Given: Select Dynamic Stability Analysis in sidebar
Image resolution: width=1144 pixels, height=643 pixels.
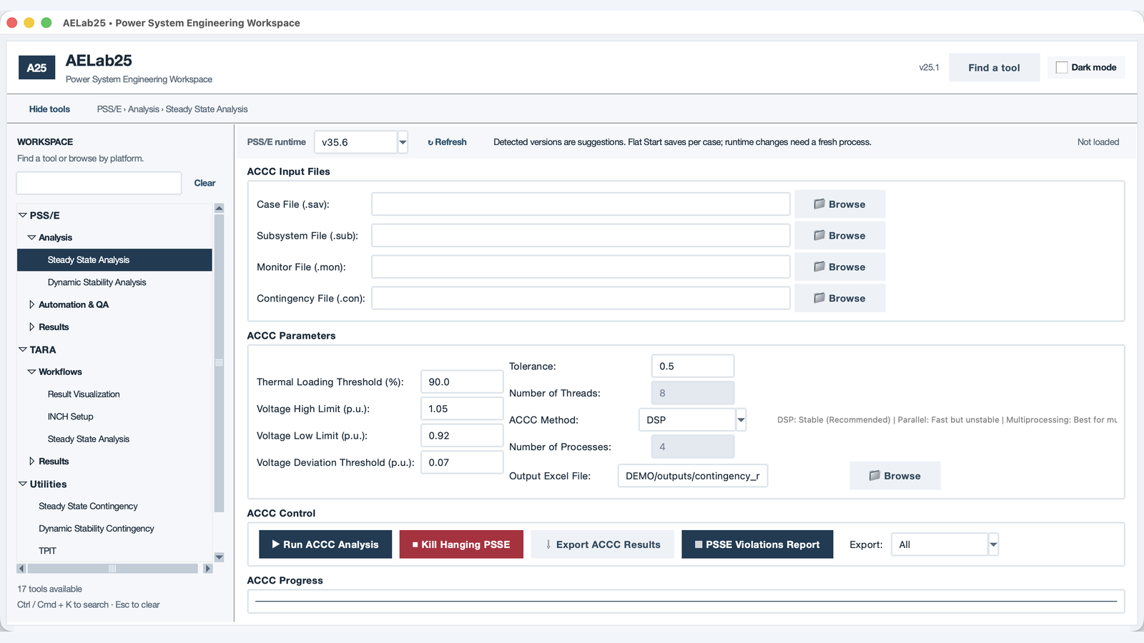Looking at the screenshot, I should tap(97, 282).
